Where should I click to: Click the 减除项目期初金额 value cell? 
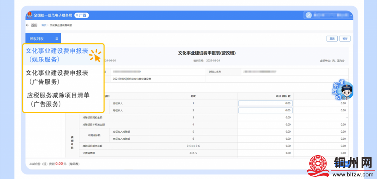tap(265, 118)
